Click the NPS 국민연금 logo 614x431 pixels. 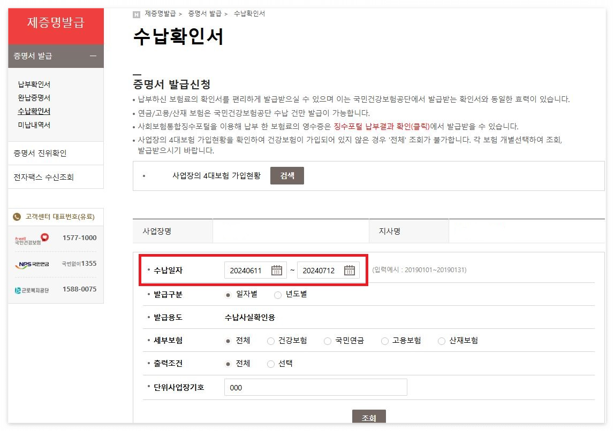coord(32,265)
